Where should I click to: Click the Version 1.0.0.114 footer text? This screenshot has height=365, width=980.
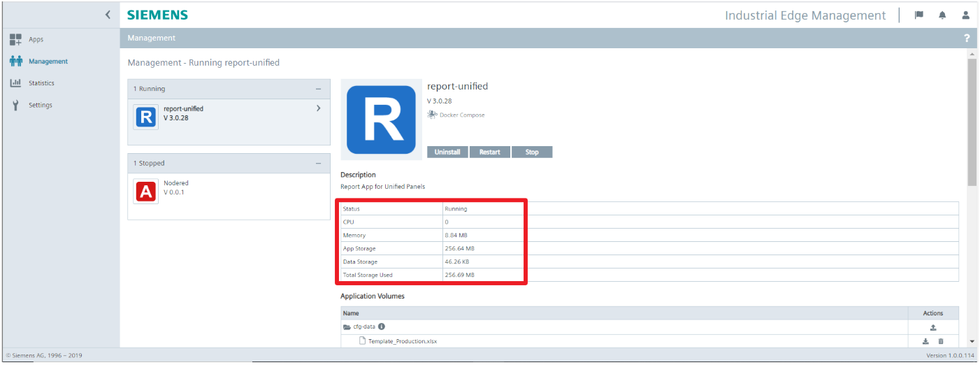pos(950,356)
